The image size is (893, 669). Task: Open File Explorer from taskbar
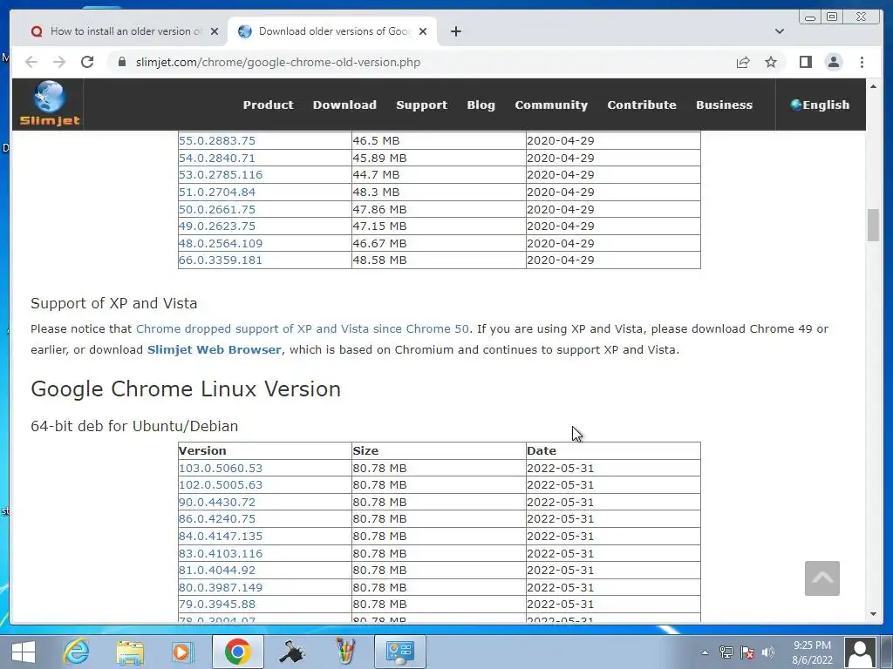(x=130, y=652)
